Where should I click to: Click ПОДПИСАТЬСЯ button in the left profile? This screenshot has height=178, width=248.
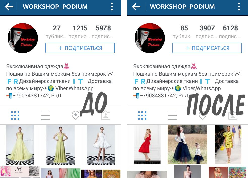click(80, 48)
